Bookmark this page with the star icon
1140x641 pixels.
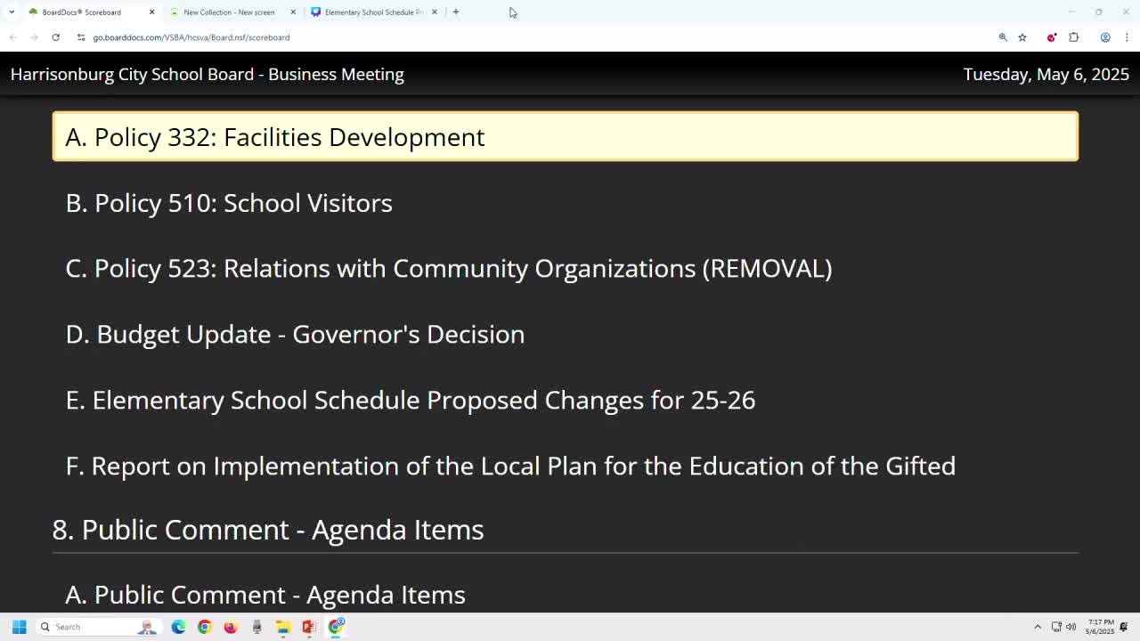[1022, 37]
